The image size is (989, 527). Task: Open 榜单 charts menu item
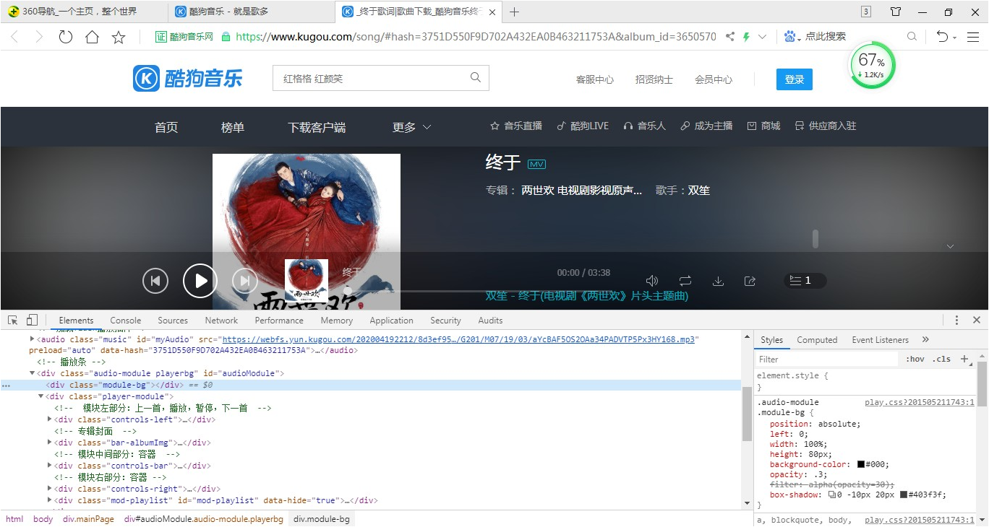click(233, 127)
